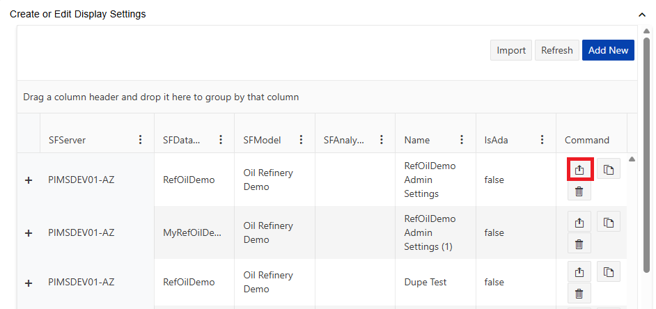Open the SFServer column menu
The image size is (656, 309).
[x=140, y=140]
